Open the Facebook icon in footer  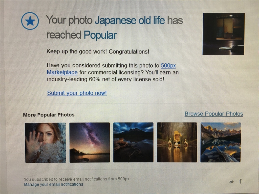click(241, 181)
